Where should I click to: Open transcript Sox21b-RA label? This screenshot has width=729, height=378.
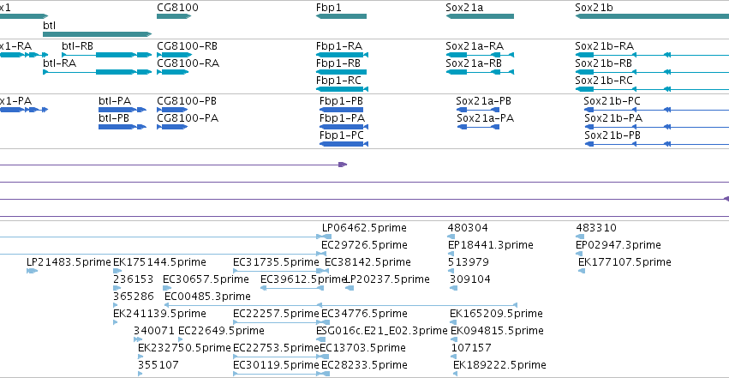coord(605,46)
